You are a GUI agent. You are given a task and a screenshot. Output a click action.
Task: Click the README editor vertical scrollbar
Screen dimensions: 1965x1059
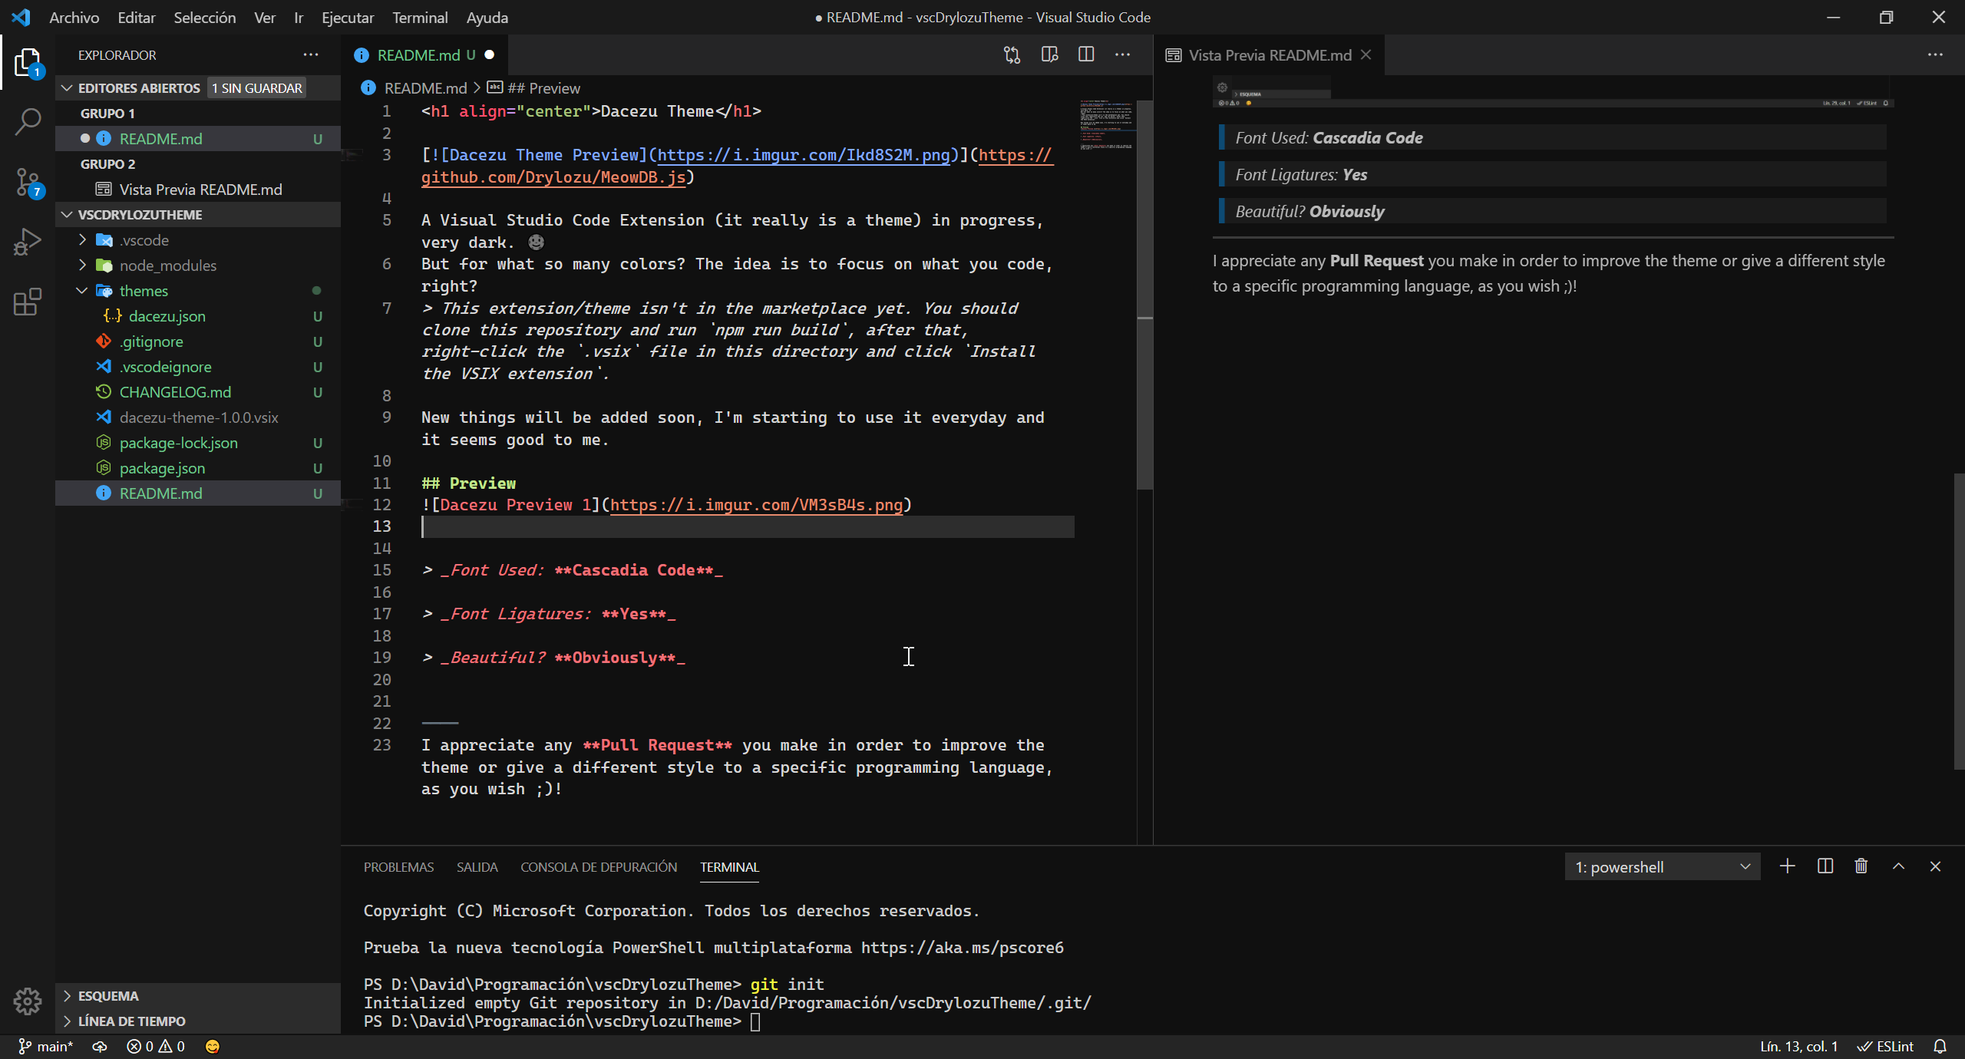pos(1144,295)
